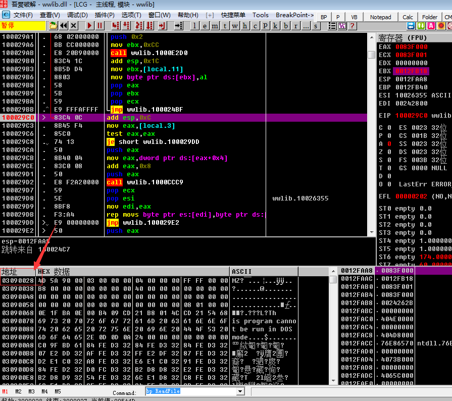452x401 pixels.
Task: Click the BreakPoint-> menu expander
Action: point(294,15)
